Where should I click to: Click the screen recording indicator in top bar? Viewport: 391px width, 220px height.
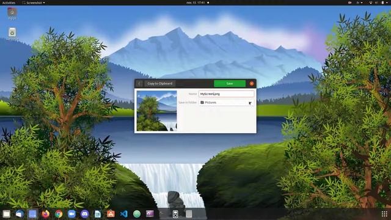(x=350, y=2)
